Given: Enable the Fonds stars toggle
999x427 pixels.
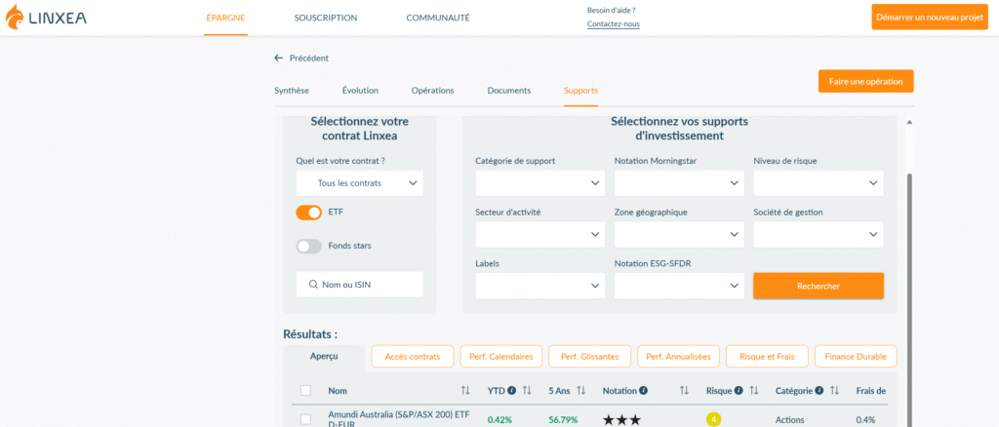Looking at the screenshot, I should tap(308, 246).
